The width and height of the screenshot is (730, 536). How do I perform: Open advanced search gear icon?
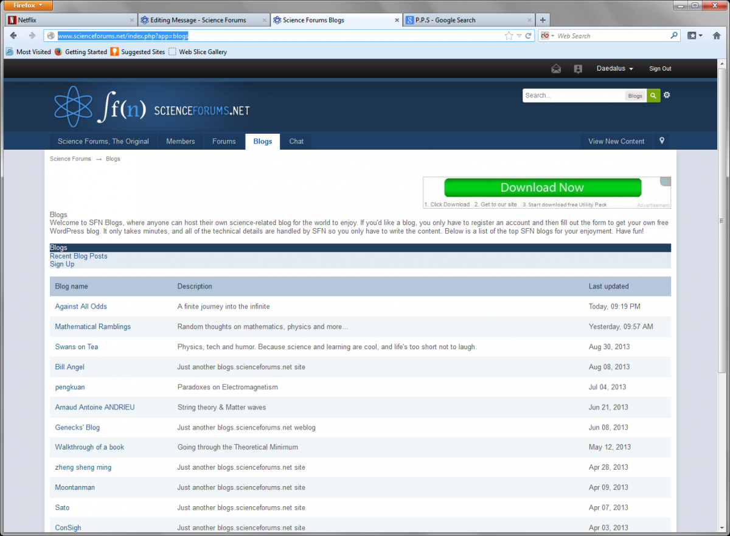(667, 95)
